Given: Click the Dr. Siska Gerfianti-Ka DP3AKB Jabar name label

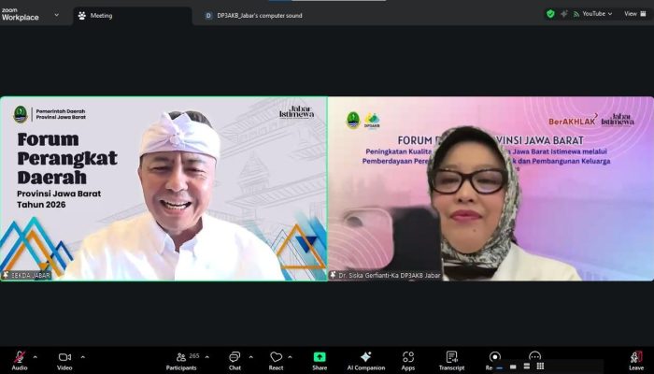Looking at the screenshot, I should [x=390, y=276].
